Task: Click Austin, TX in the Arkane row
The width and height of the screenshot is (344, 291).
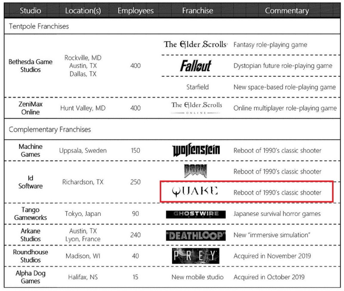Action: 83,231
